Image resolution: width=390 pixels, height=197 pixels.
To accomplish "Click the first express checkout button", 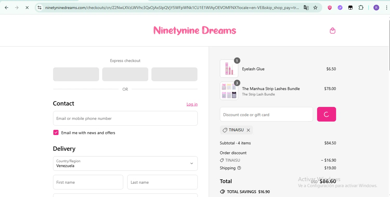I will click(76, 74).
